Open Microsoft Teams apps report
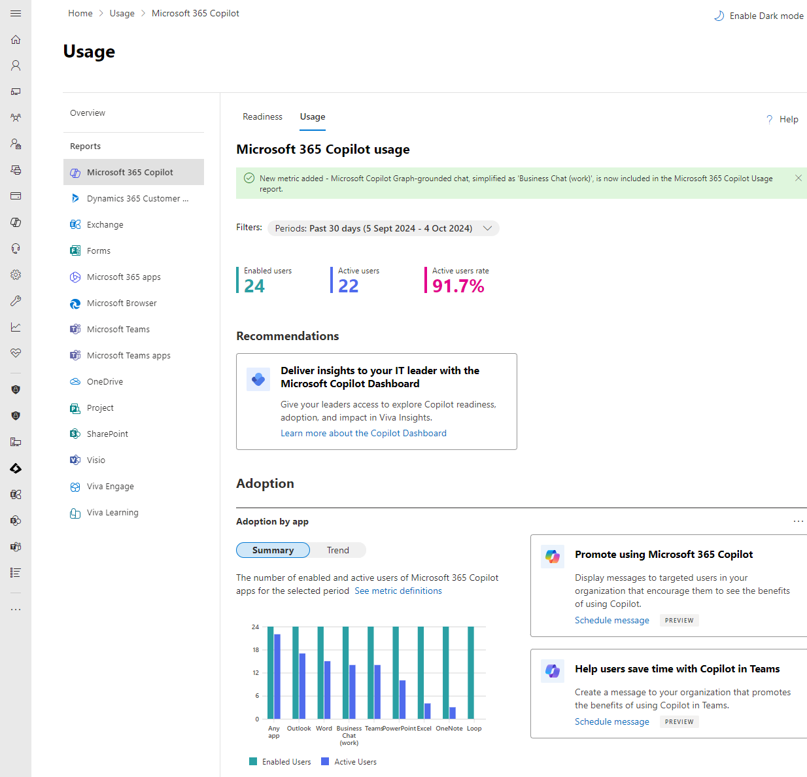This screenshot has width=807, height=777. (133, 355)
